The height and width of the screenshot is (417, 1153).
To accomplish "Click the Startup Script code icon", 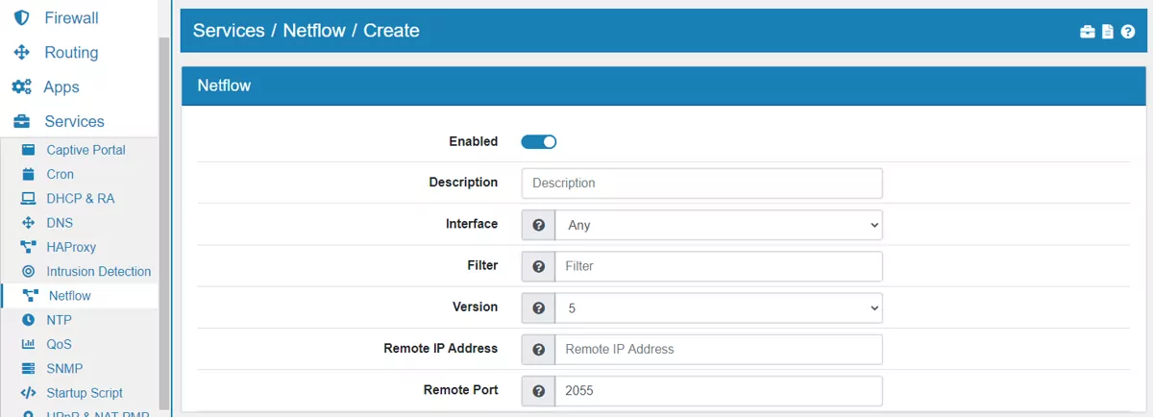I will click(x=28, y=393).
